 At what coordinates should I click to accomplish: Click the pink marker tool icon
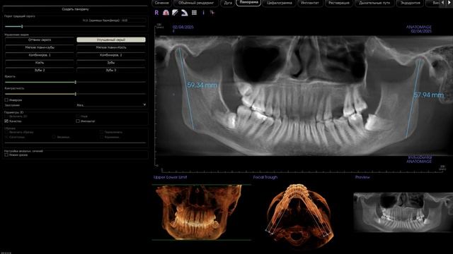pyautogui.click(x=212, y=13)
